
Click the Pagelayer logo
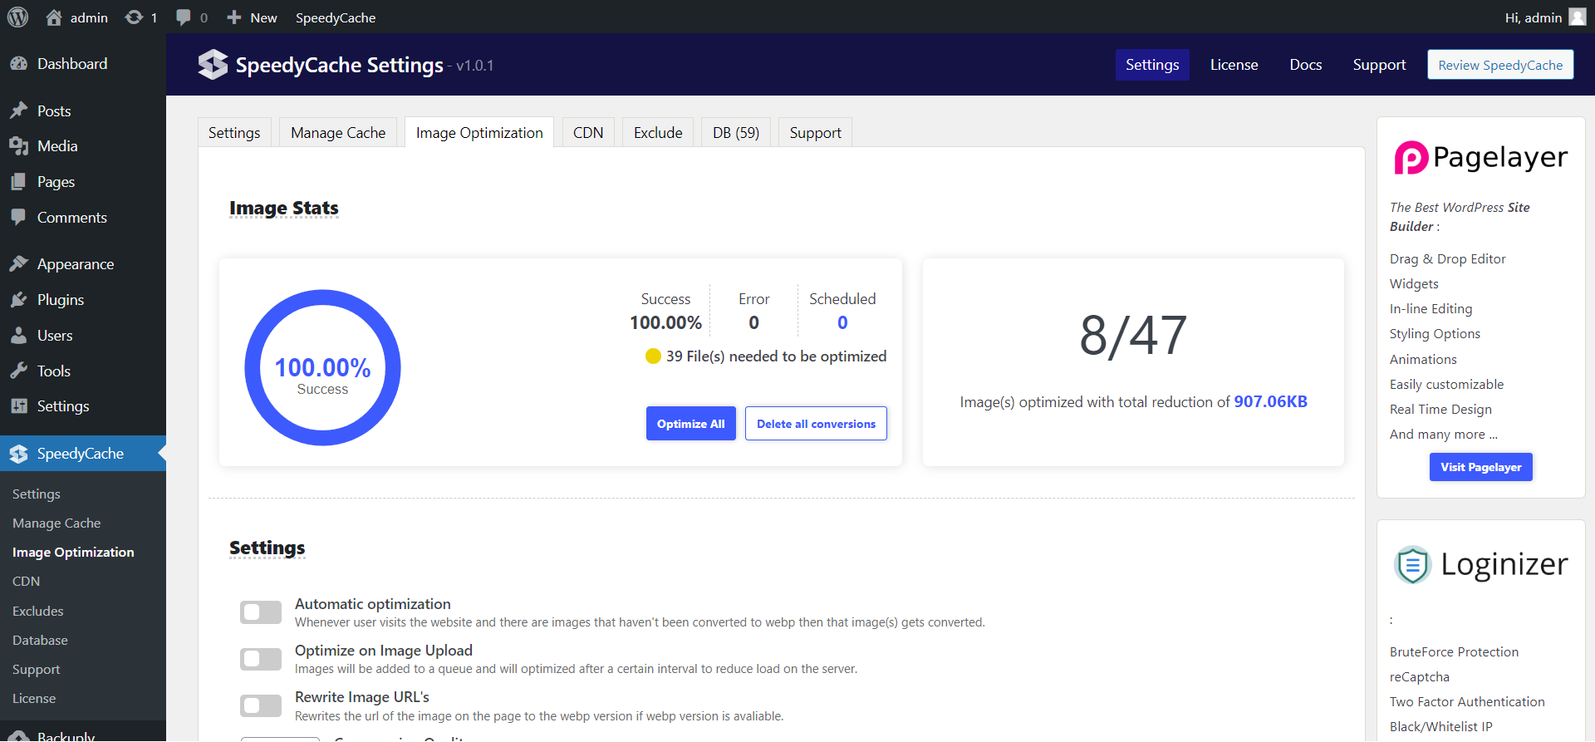coord(1481,157)
